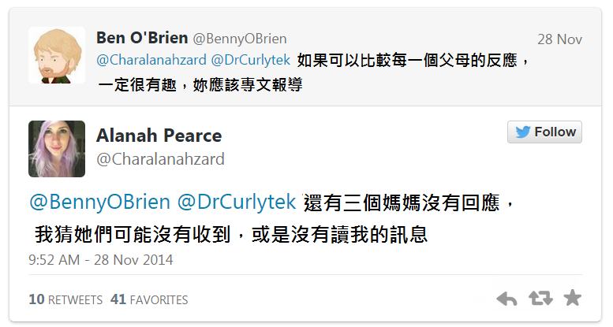Favorite the tweet with the star icon
Screen dimensions: 613x327
573,299
